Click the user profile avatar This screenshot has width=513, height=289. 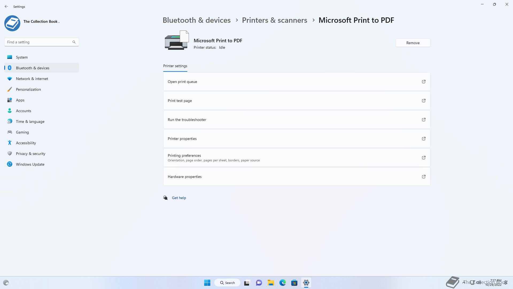point(12,23)
